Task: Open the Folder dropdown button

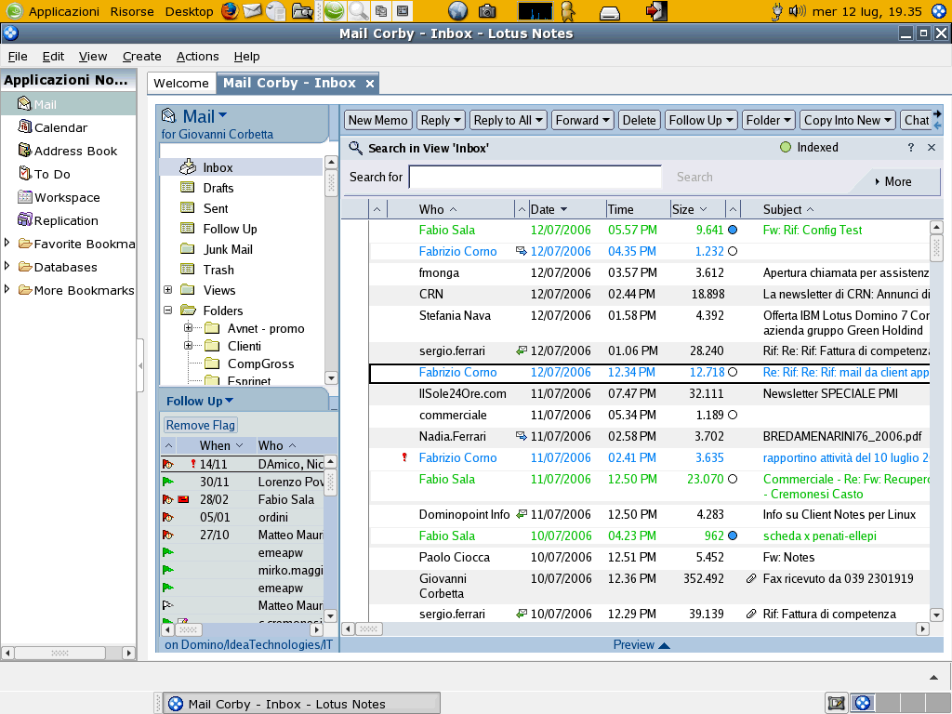Action: pos(769,120)
